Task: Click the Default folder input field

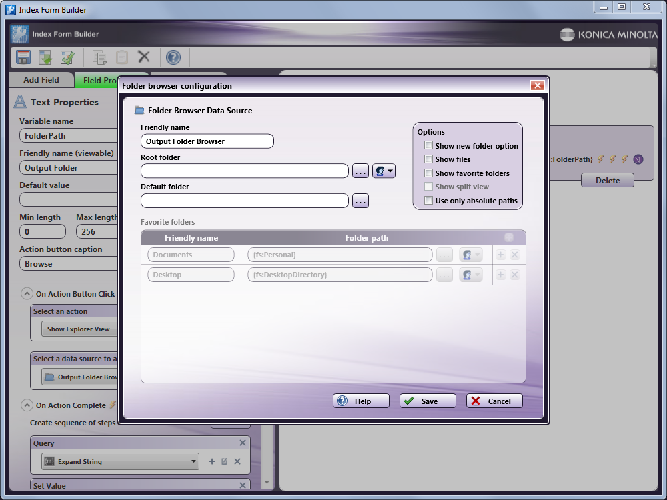Action: [x=245, y=201]
